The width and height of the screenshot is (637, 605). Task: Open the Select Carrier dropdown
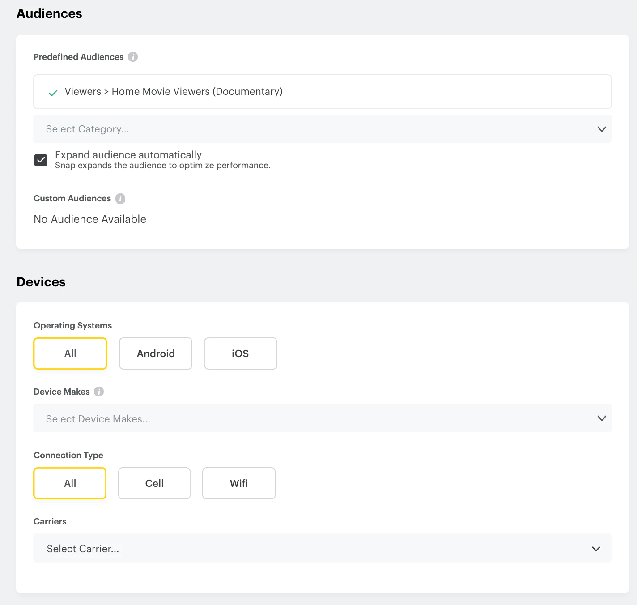pos(313,549)
